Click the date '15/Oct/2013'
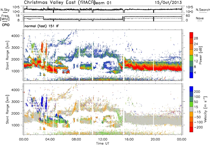Image resolution: width=210 pixels, height=145 pixels. pos(168,2)
